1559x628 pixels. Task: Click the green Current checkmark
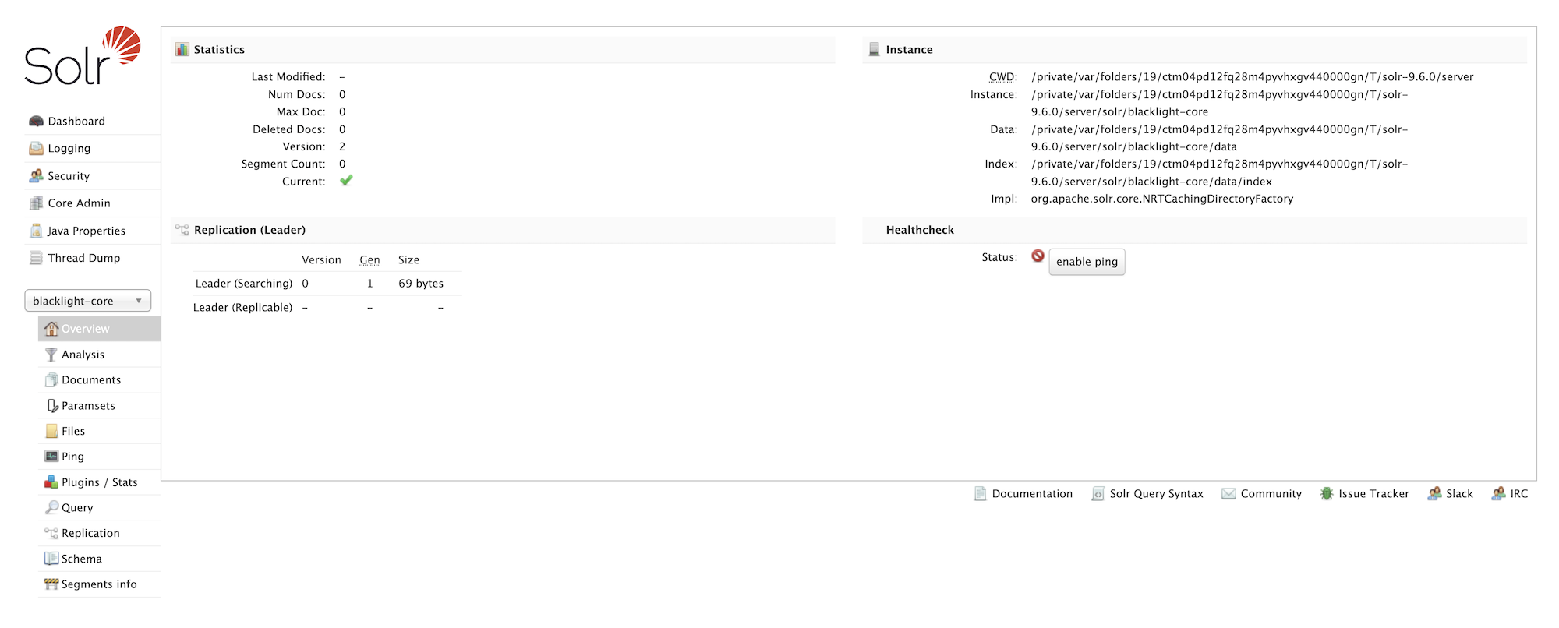tap(346, 181)
